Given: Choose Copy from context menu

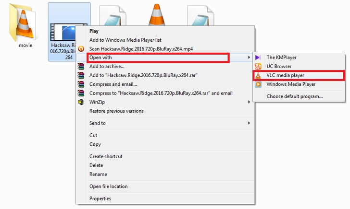Looking at the screenshot, I should click(x=95, y=144).
